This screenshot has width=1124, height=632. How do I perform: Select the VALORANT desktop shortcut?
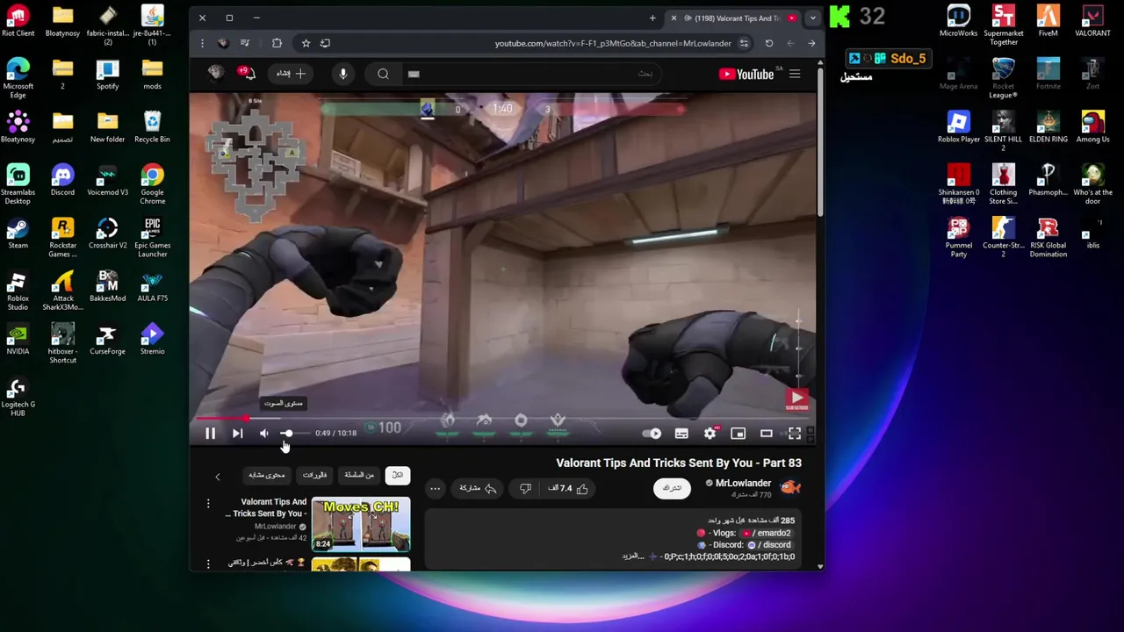[x=1092, y=22]
